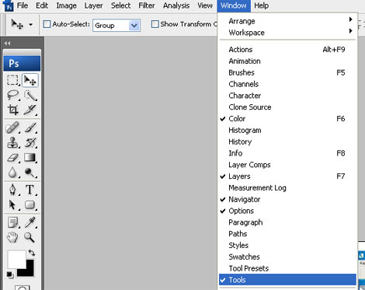Select the Lasso tool
Screen dimensions: 365x290
click(12, 95)
